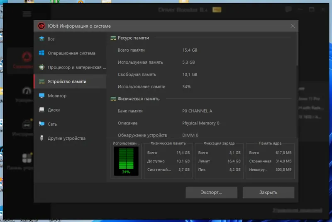Image resolution: width=332 pixels, height=222 pixels.
Task: Switch to the Другие устройства tab
Action: (70, 138)
